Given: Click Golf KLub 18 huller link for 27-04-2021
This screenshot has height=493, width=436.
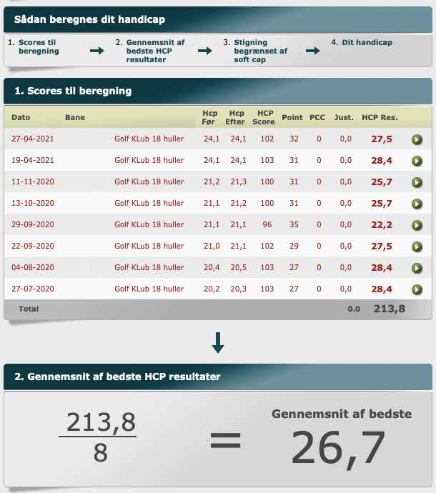Looking at the screenshot, I should (x=149, y=139).
